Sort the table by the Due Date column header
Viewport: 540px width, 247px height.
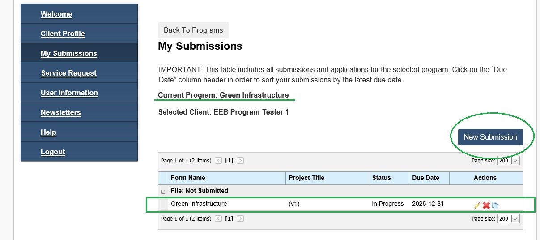tap(425, 178)
